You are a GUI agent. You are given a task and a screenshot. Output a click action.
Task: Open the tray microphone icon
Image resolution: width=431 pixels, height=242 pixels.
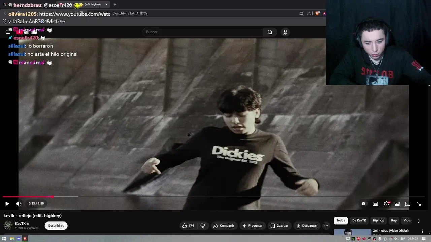(380, 239)
